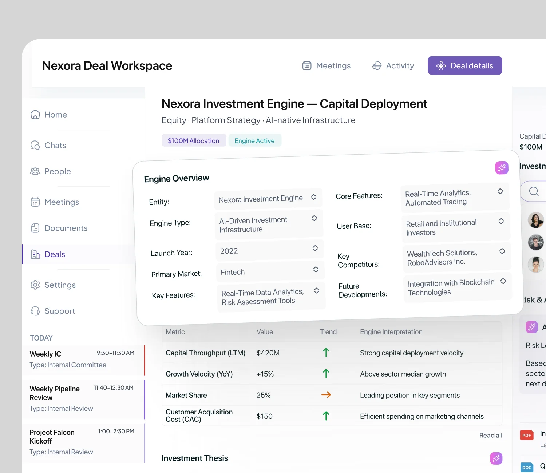Switch to the Activity tab in header
The height and width of the screenshot is (473, 546).
tap(393, 65)
